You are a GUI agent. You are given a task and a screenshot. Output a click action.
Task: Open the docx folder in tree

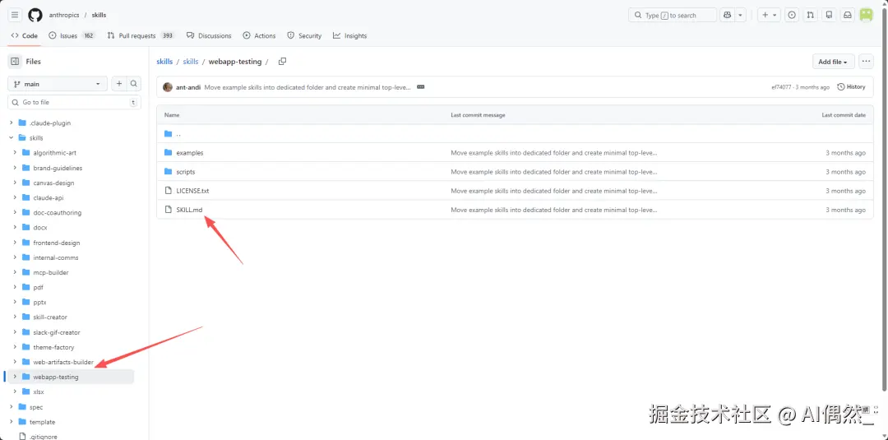pyautogui.click(x=40, y=228)
